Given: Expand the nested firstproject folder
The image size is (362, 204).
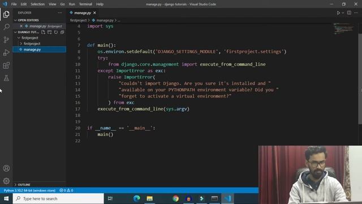Looking at the screenshot, I should coord(21,44).
